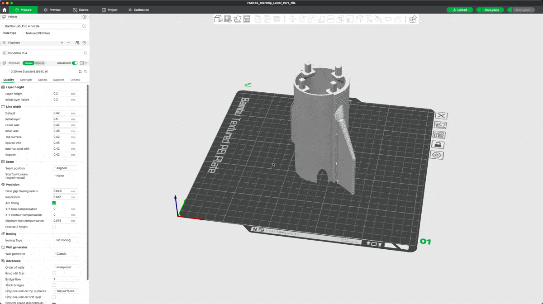
Task: Uncheck the Arc fitting checkbox
Action: tap(54, 203)
